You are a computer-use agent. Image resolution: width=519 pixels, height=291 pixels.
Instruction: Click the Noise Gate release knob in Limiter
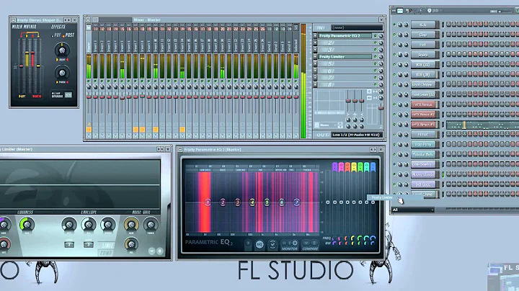[x=131, y=244]
